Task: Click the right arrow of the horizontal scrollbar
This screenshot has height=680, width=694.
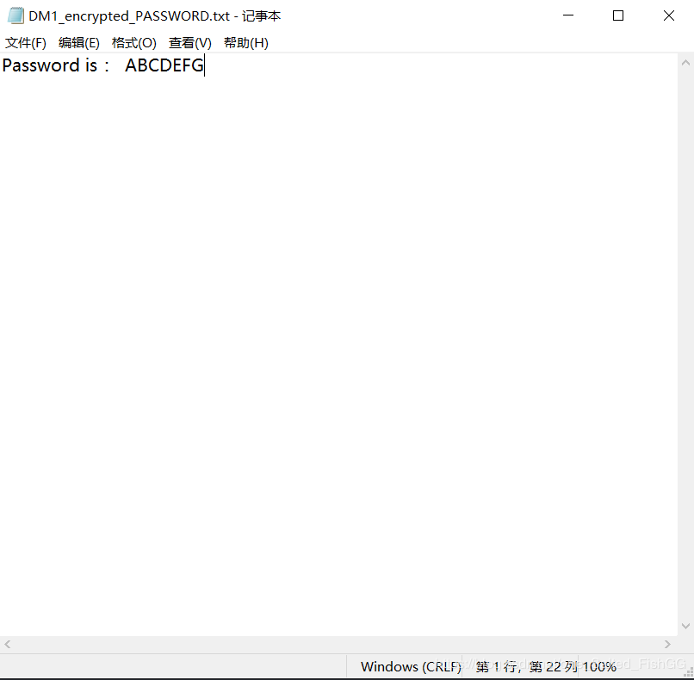Action: 667,644
